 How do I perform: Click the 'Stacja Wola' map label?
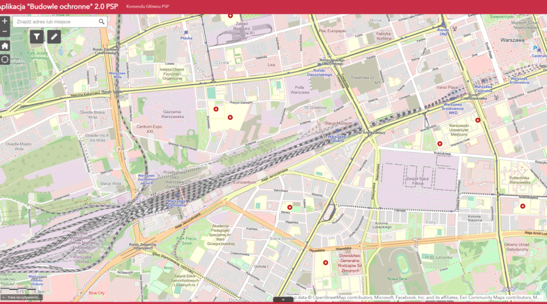coord(111,184)
